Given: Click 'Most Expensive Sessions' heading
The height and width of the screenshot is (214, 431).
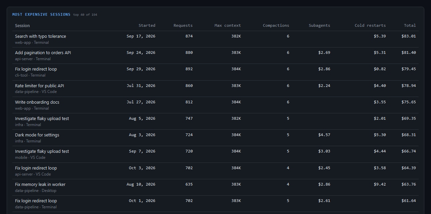Looking at the screenshot, I should [x=41, y=15].
